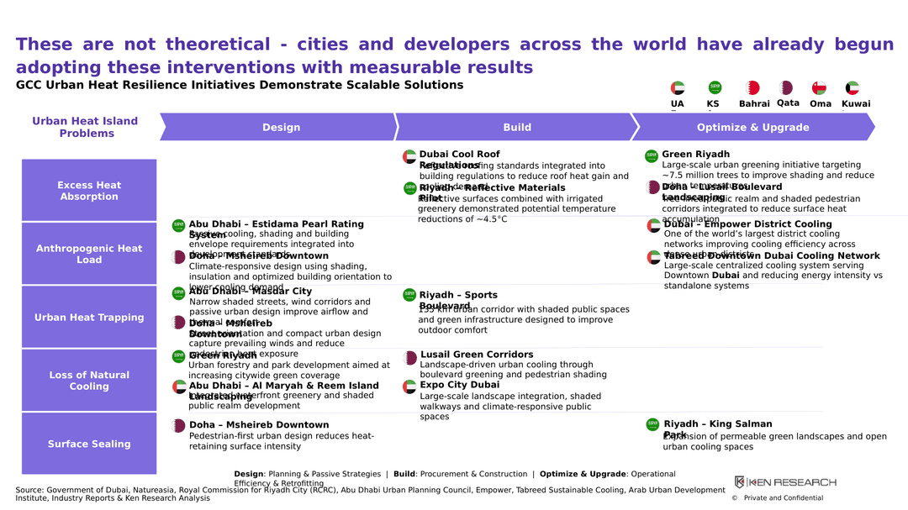Click 'Abu Dhabi – Al Maryah & Reem Island' heading
The height and width of the screenshot is (510, 908).
tap(284, 391)
